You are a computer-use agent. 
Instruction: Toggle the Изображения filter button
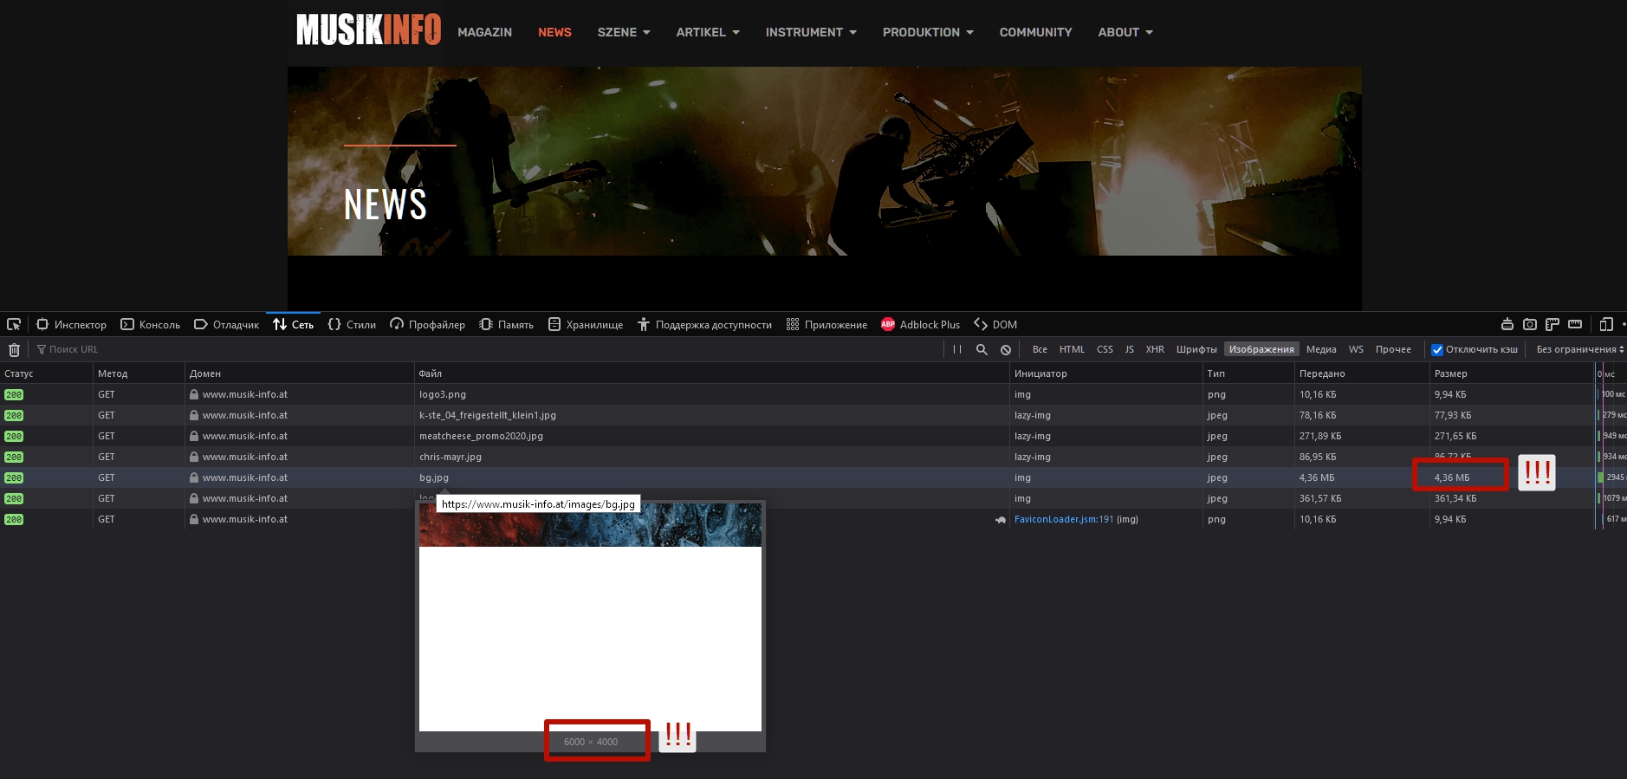click(x=1261, y=349)
